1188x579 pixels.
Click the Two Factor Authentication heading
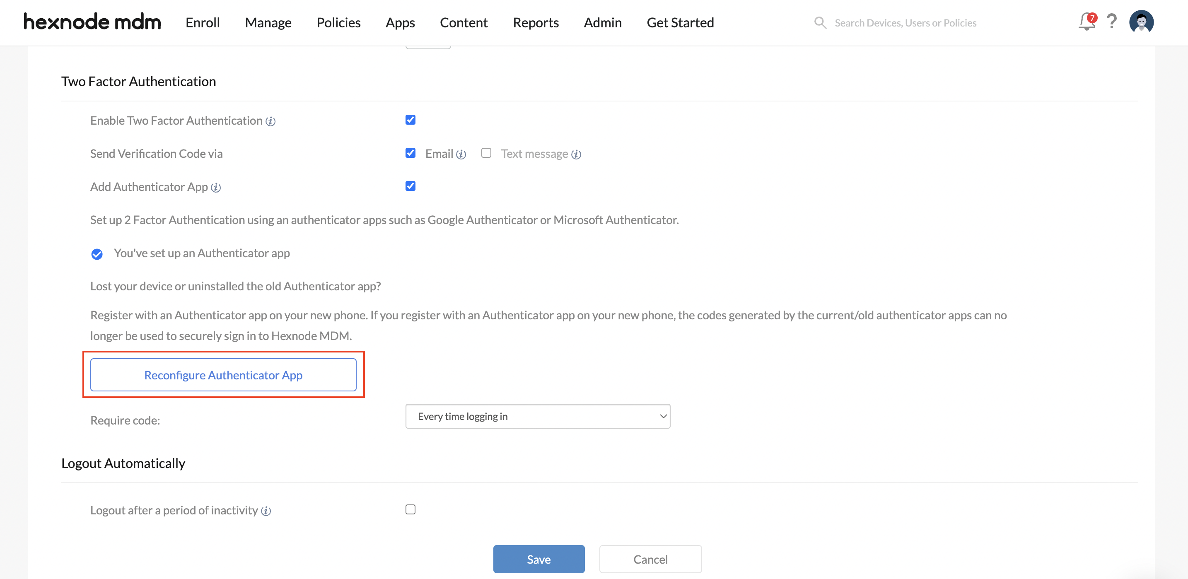pyautogui.click(x=138, y=82)
